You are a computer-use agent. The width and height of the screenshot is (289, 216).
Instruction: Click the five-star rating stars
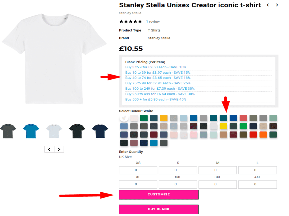coord(130,21)
